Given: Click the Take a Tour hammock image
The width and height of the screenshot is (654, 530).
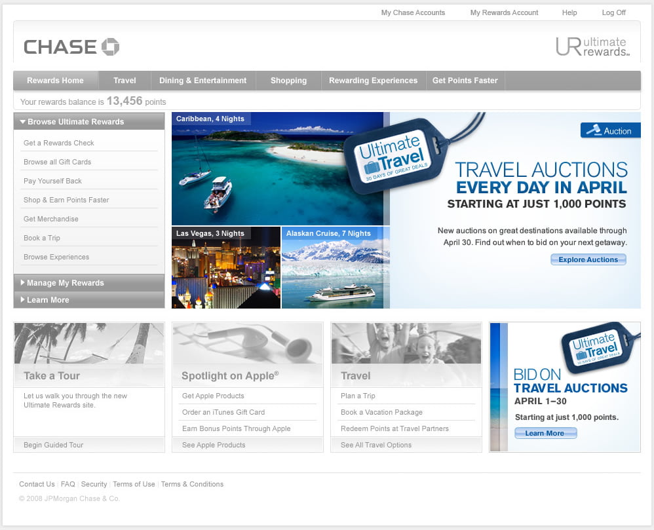Looking at the screenshot, I should [x=89, y=343].
